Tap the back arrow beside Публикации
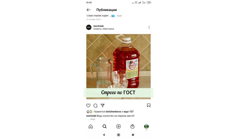 (89, 10)
